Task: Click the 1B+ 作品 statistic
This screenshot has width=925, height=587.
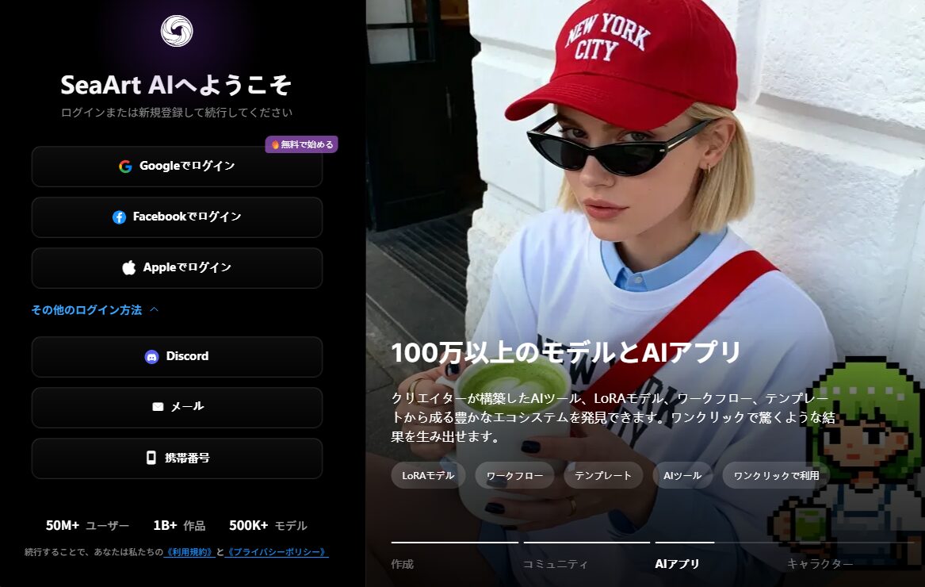Action: pos(179,526)
